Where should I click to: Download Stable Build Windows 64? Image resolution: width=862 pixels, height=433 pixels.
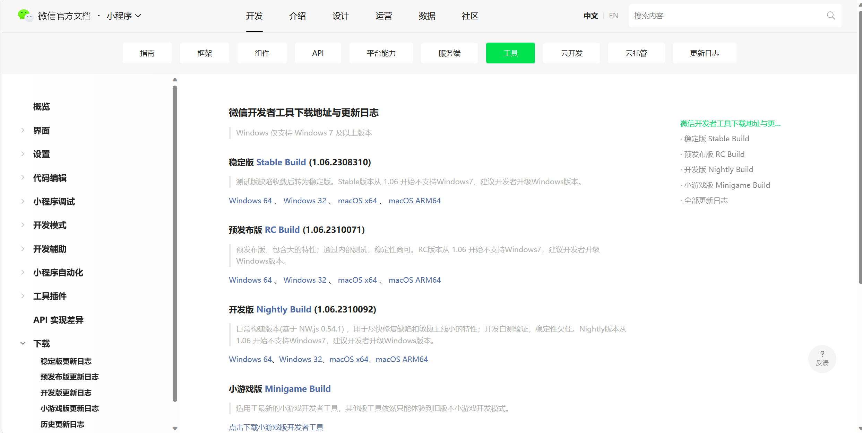pyautogui.click(x=250, y=201)
